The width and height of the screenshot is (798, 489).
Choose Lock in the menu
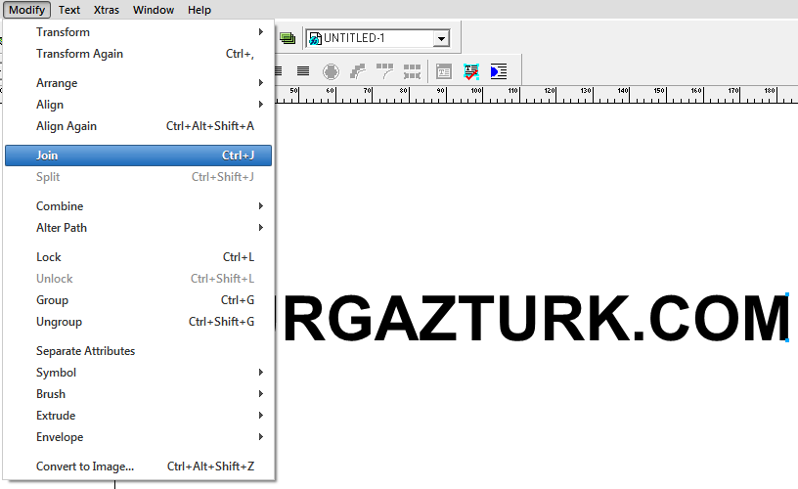coord(139,257)
